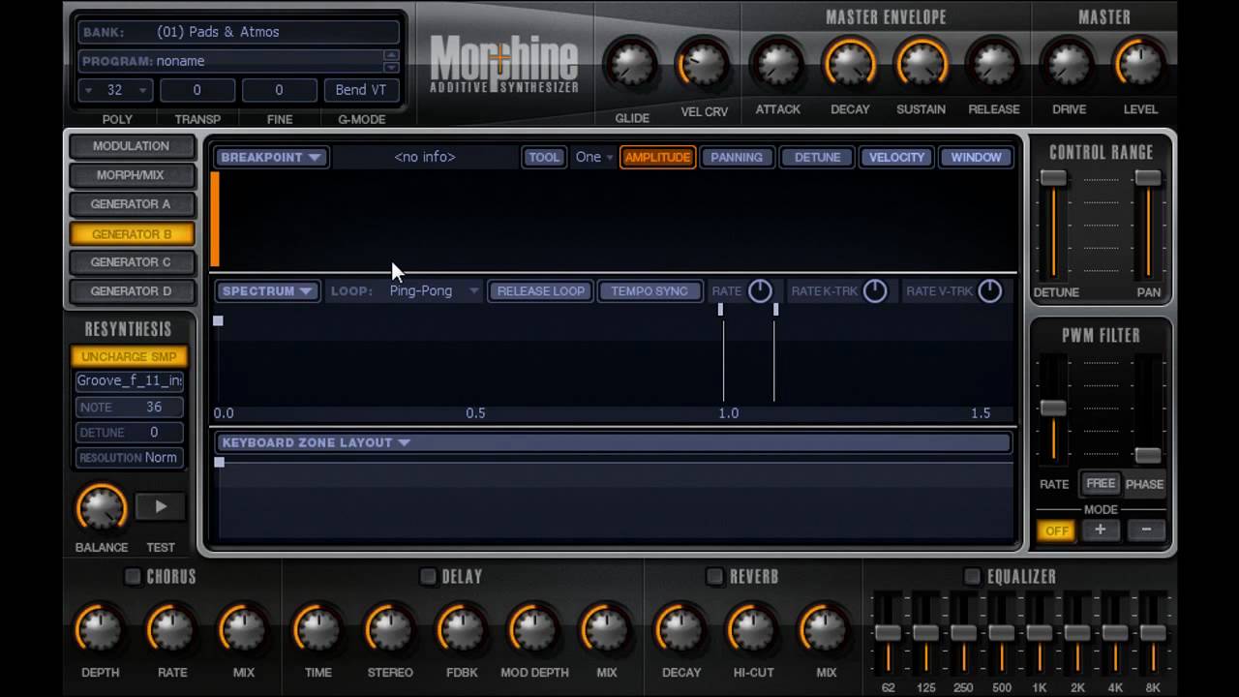The image size is (1239, 697).
Task: Click the Balance knob in Resynthesis
Action: [101, 507]
